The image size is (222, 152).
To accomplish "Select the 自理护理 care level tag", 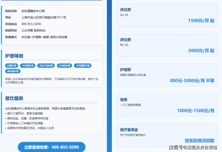I will pyautogui.click(x=12, y=66).
